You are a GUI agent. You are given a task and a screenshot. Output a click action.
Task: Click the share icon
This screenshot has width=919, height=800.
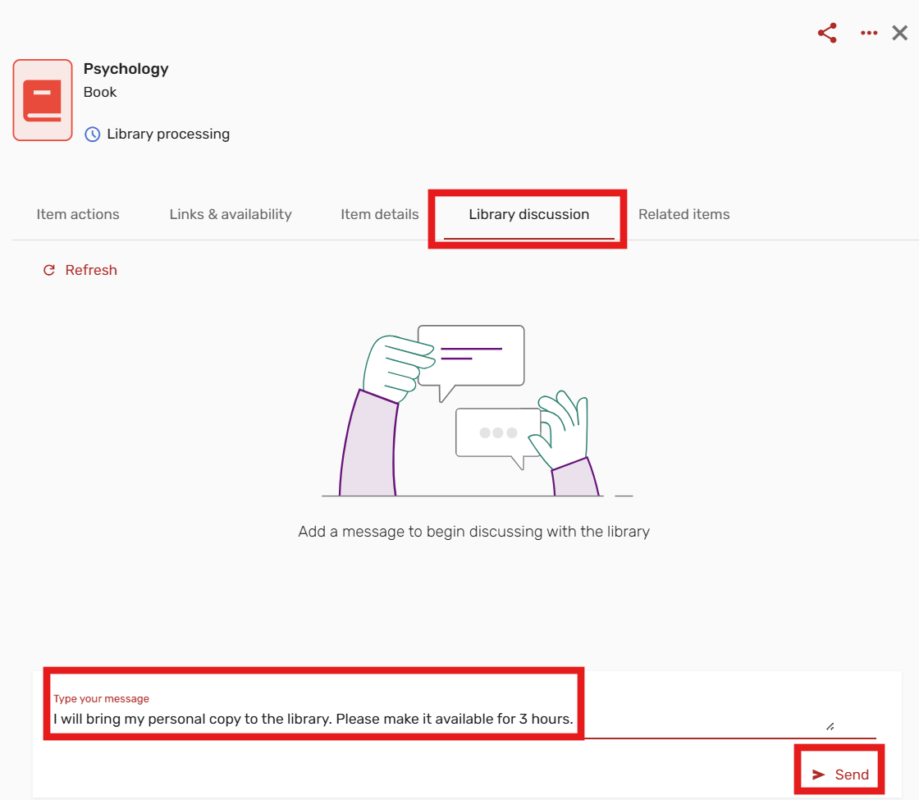tap(827, 33)
